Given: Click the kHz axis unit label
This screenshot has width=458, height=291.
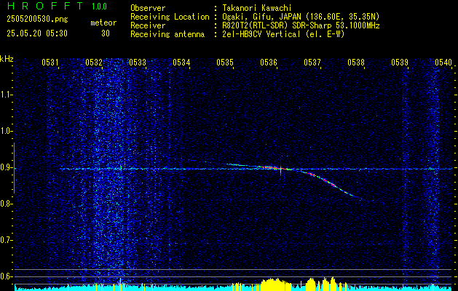Looking at the screenshot, I should tap(7, 59).
